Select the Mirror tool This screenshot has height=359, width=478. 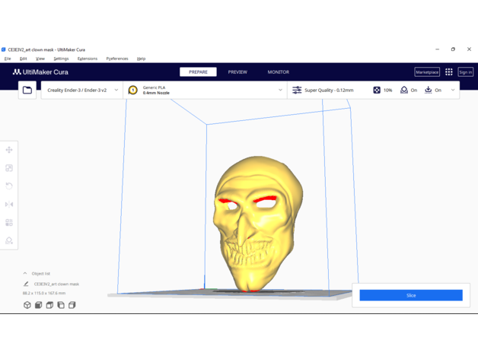click(9, 204)
